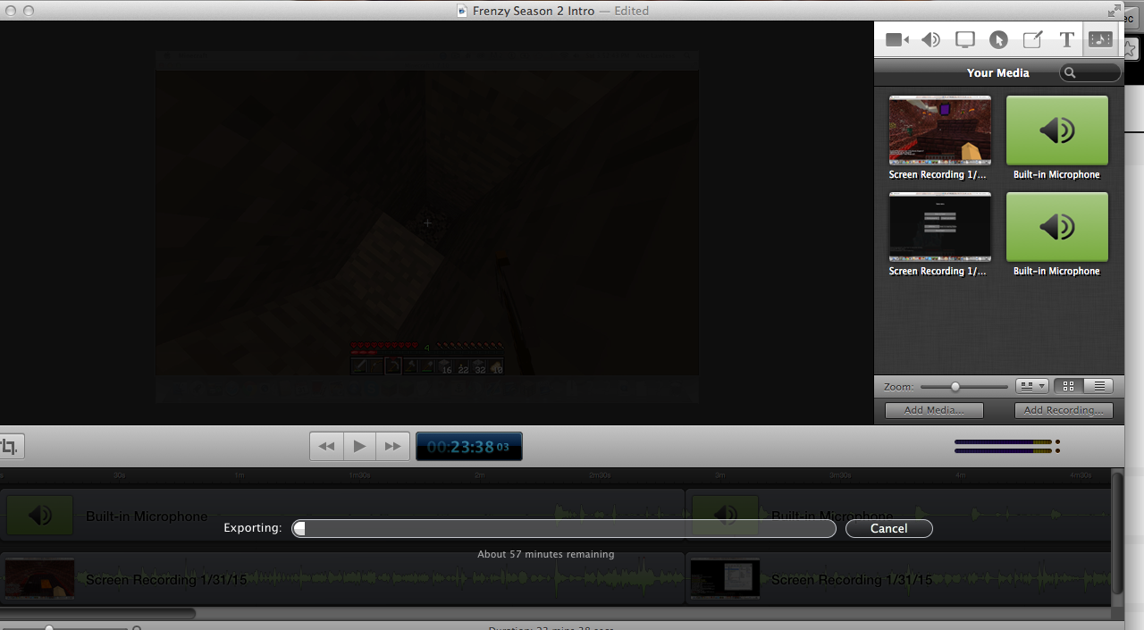Select the second Screen Recording 1/31/15 clip

coord(898,579)
